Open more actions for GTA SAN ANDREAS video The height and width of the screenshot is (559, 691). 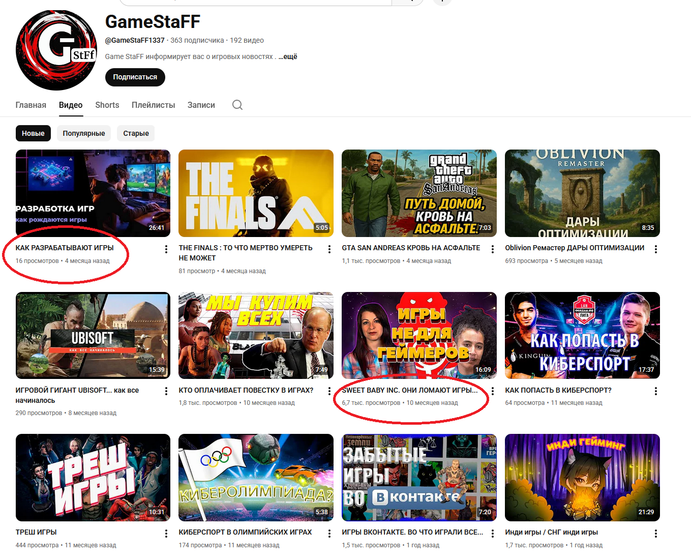point(492,249)
